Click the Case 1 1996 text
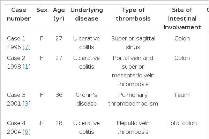 [x=19, y=43]
